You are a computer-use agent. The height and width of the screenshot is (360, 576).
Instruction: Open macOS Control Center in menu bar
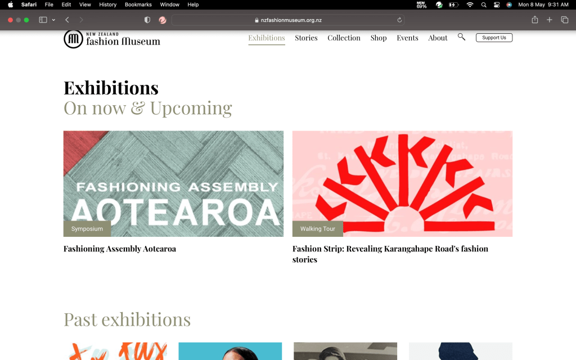pos(497,4)
